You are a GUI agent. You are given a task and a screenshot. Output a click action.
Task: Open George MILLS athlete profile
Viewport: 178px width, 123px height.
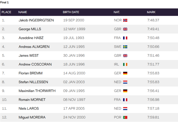[x=30, y=29]
